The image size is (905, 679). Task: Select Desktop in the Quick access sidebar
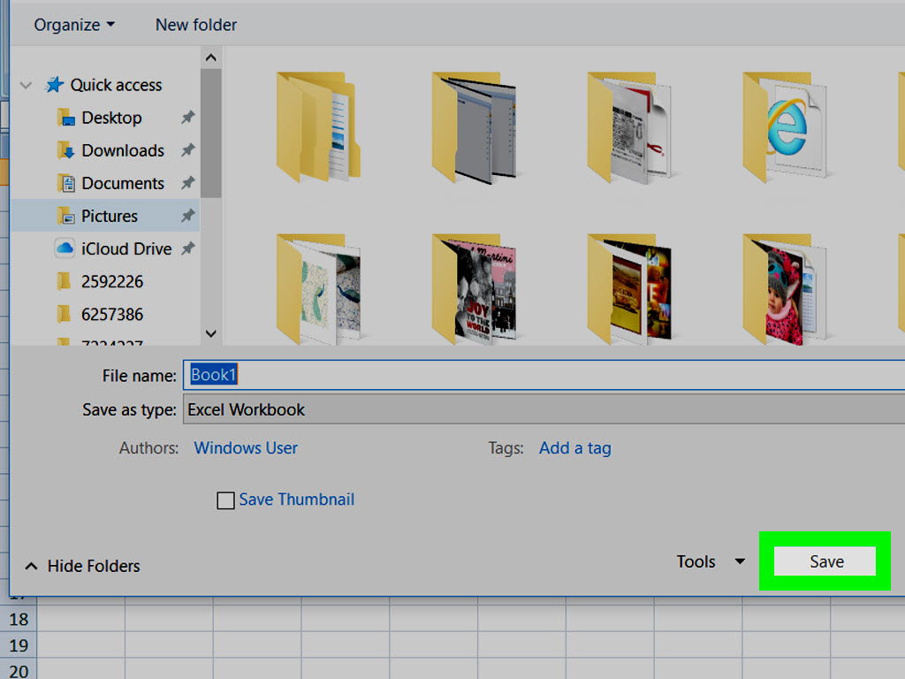pyautogui.click(x=111, y=118)
